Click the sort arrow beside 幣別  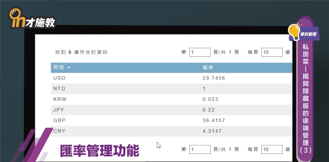[x=69, y=67]
